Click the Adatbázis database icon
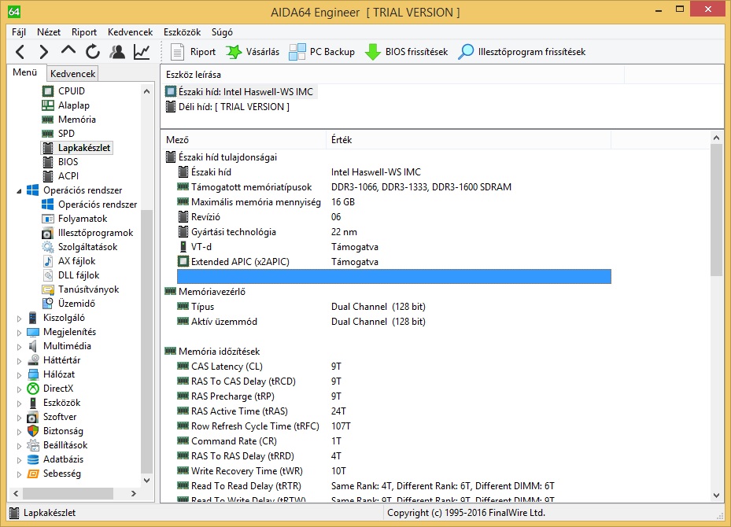 32,459
